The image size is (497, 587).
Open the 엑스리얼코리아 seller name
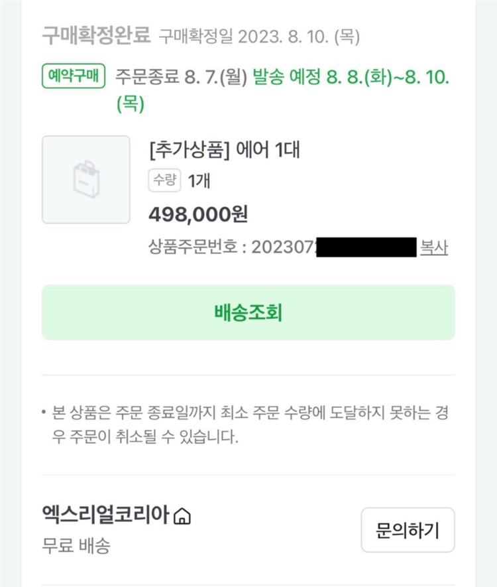pyautogui.click(x=105, y=515)
